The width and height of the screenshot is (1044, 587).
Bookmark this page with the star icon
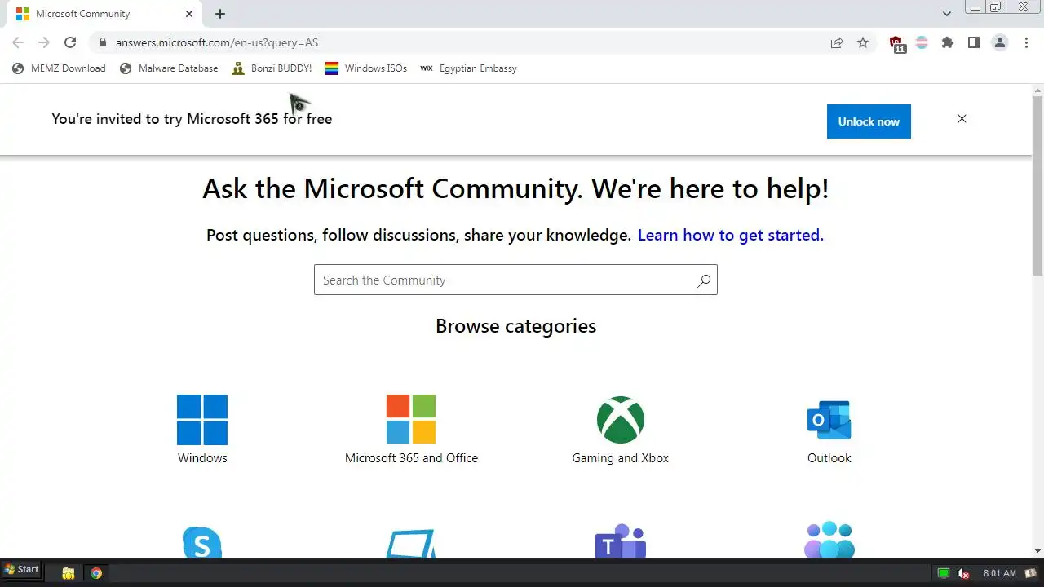863,42
